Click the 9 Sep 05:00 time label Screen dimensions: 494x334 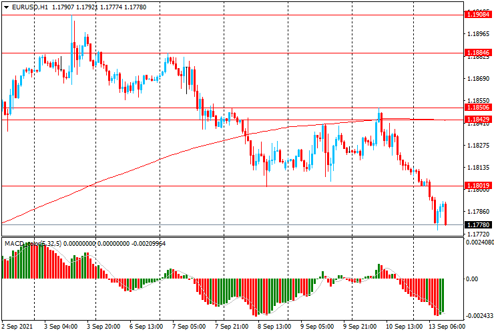pos(317,327)
